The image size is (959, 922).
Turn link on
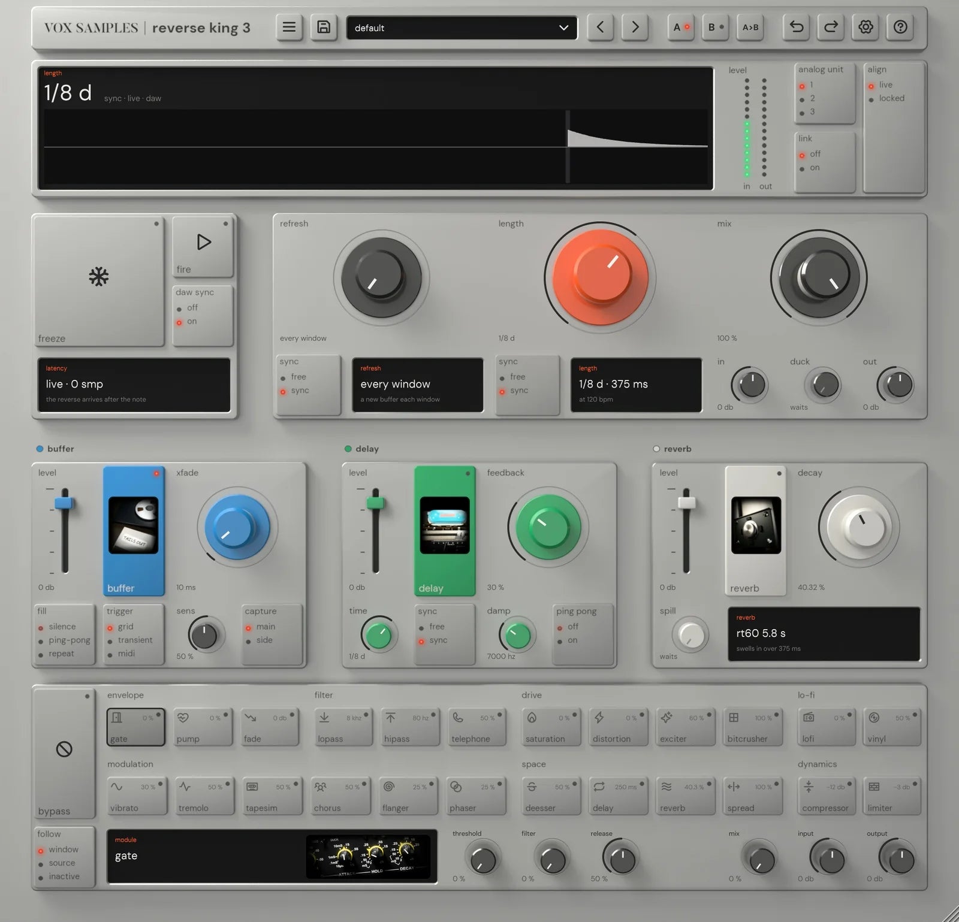[x=809, y=168]
